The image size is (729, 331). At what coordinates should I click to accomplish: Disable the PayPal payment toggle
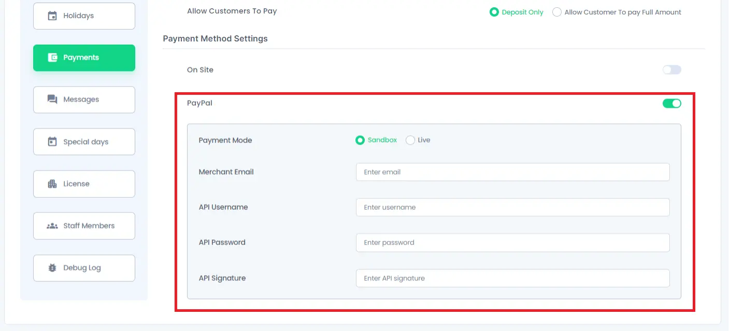click(672, 104)
